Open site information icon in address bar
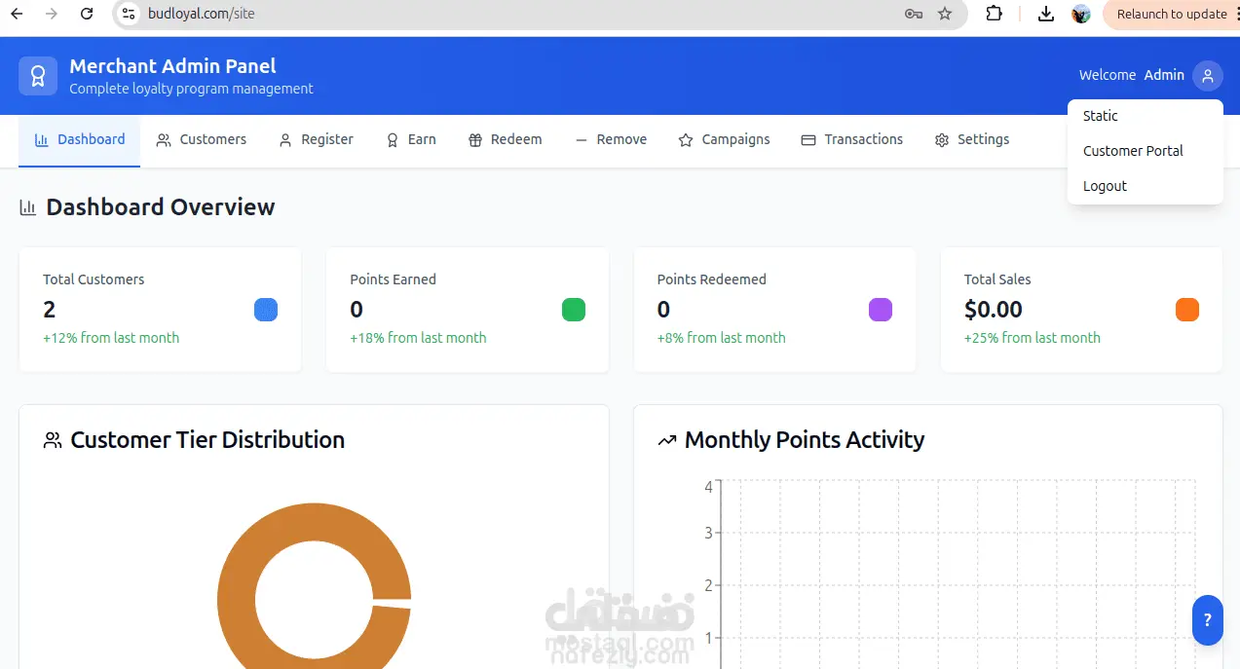The width and height of the screenshot is (1240, 669). (x=129, y=14)
